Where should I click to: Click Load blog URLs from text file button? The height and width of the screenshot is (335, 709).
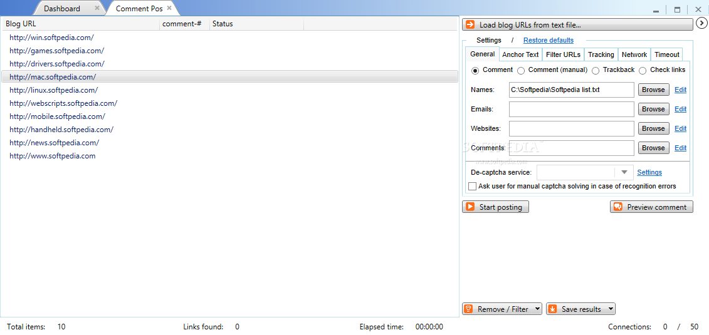tap(577, 25)
